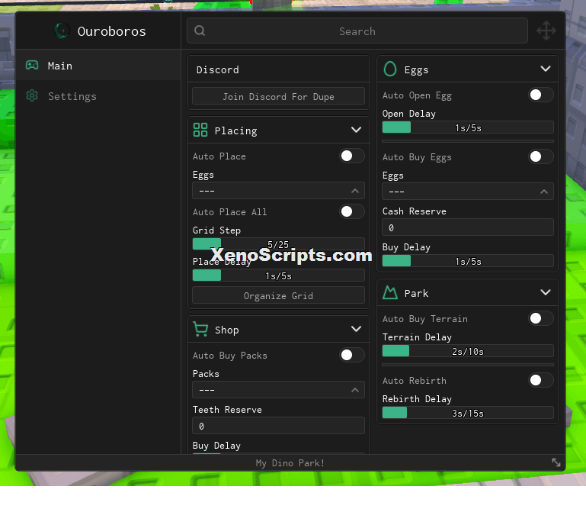Screen dimensions: 586x509
Task: Click the Search input field
Action: [357, 31]
